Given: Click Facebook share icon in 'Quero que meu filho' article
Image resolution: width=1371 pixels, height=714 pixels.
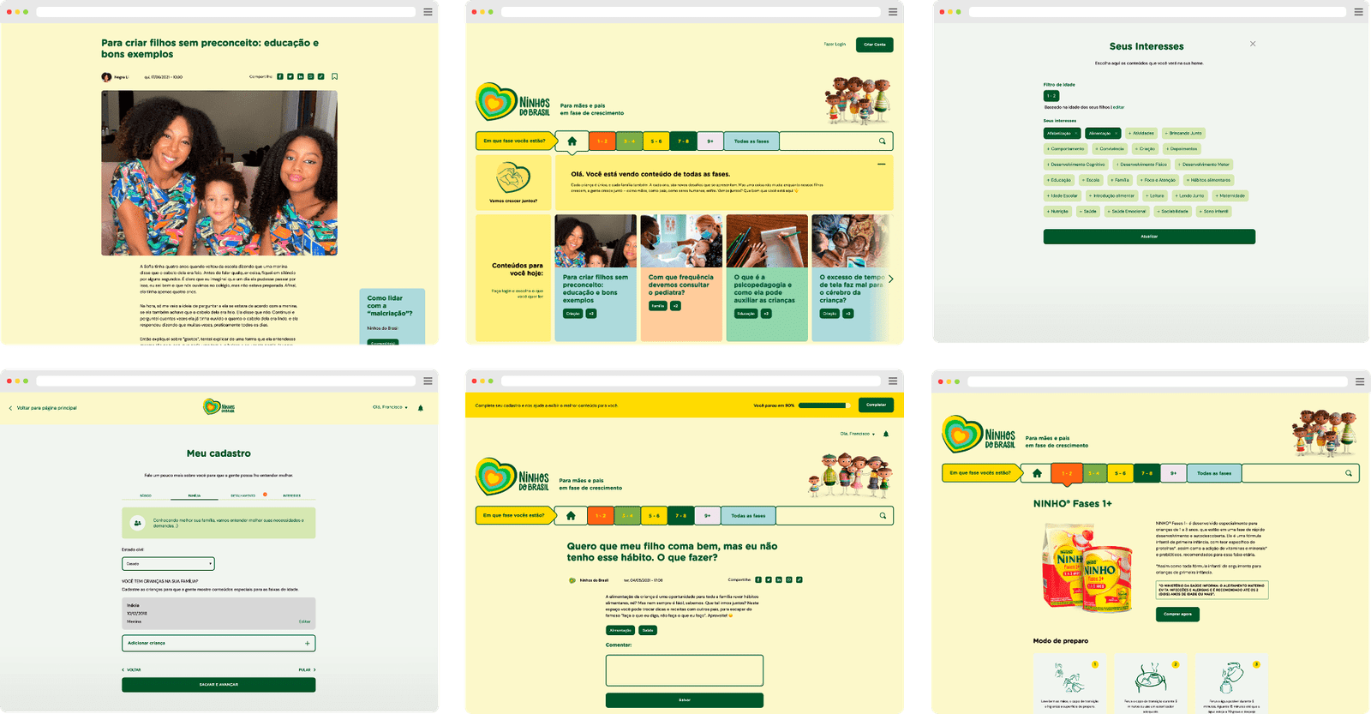Looking at the screenshot, I should pyautogui.click(x=758, y=579).
